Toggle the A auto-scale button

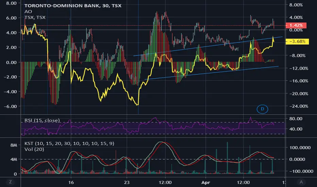click(301, 182)
